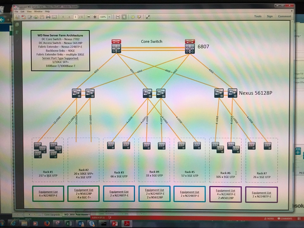
Task: Open the File menu
Action: tap(16, 12)
